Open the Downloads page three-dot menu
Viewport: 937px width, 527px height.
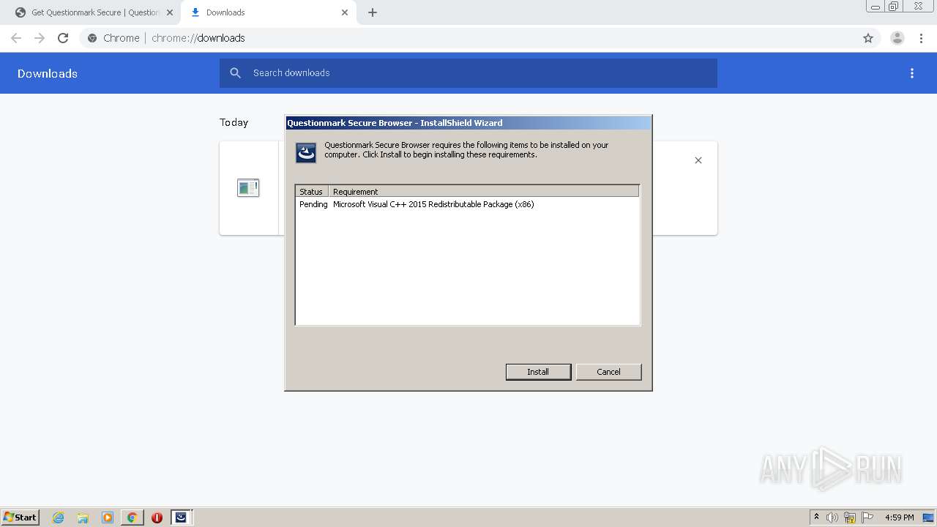(912, 73)
